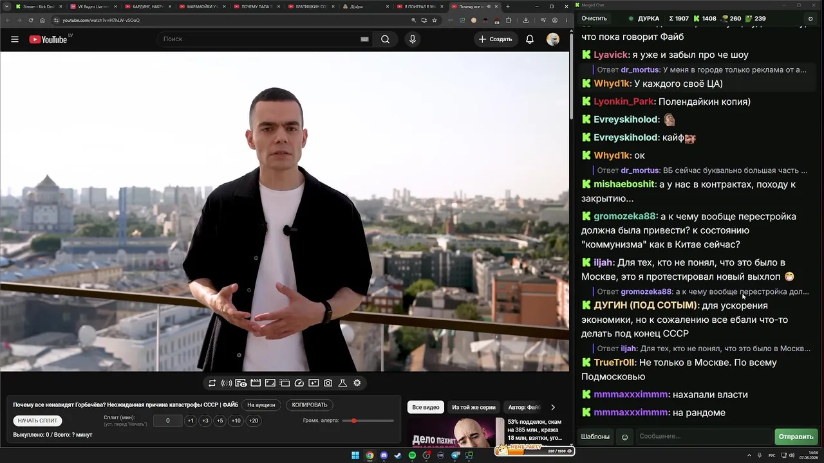Image resolution: width=824 pixels, height=463 pixels.
Task: Open the Windows Start menu
Action: tap(355, 456)
